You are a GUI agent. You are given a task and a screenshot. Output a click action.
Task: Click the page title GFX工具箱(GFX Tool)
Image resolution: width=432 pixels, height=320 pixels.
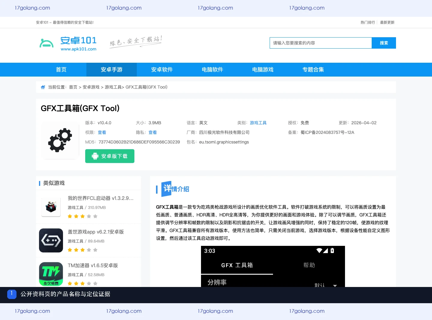pos(80,108)
